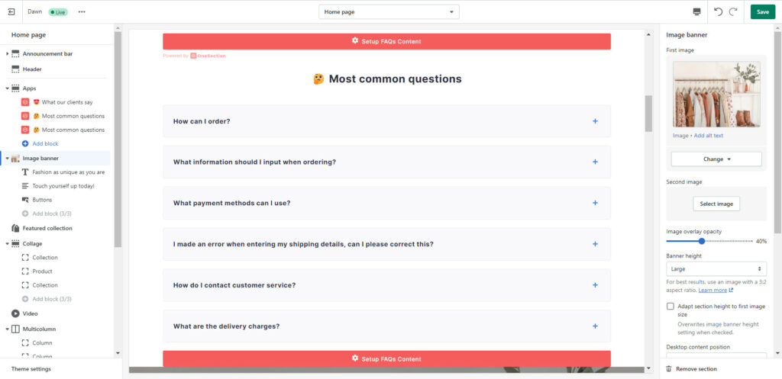The height and width of the screenshot is (379, 782).
Task: Click the Live status badge
Action: pos(58,12)
